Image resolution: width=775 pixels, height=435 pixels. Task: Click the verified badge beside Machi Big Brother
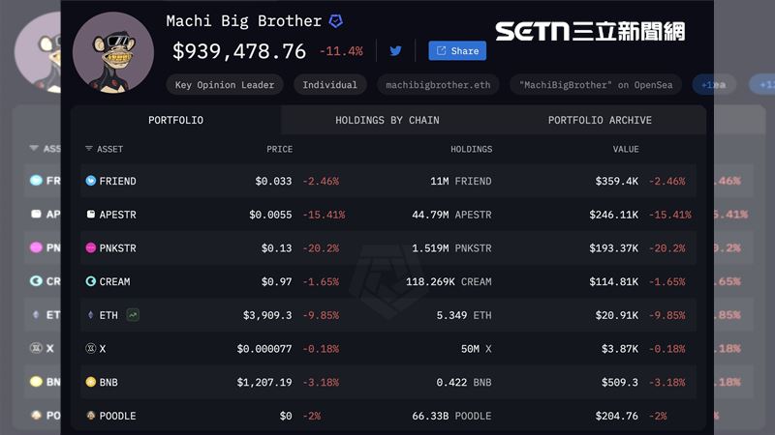coord(336,21)
